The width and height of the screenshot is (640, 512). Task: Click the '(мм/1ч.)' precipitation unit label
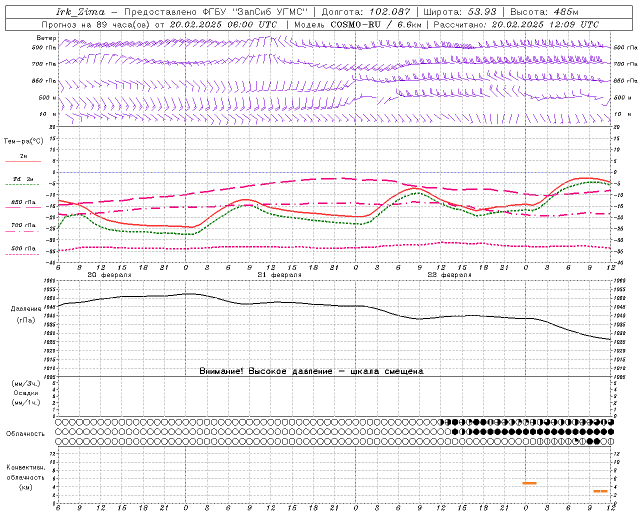26,402
